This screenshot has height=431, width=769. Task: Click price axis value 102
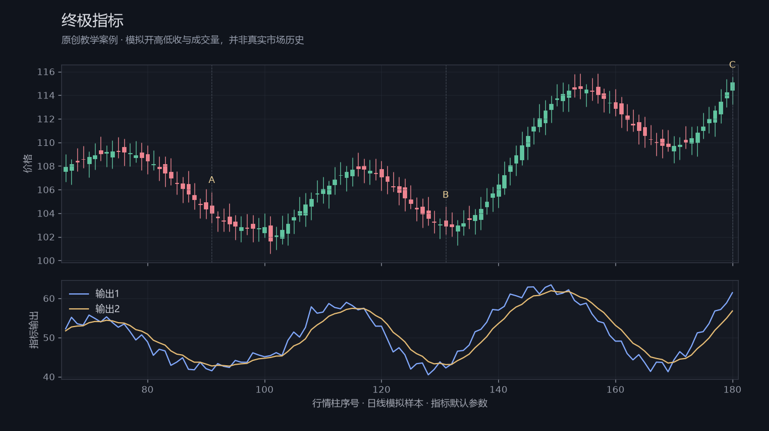click(46, 238)
